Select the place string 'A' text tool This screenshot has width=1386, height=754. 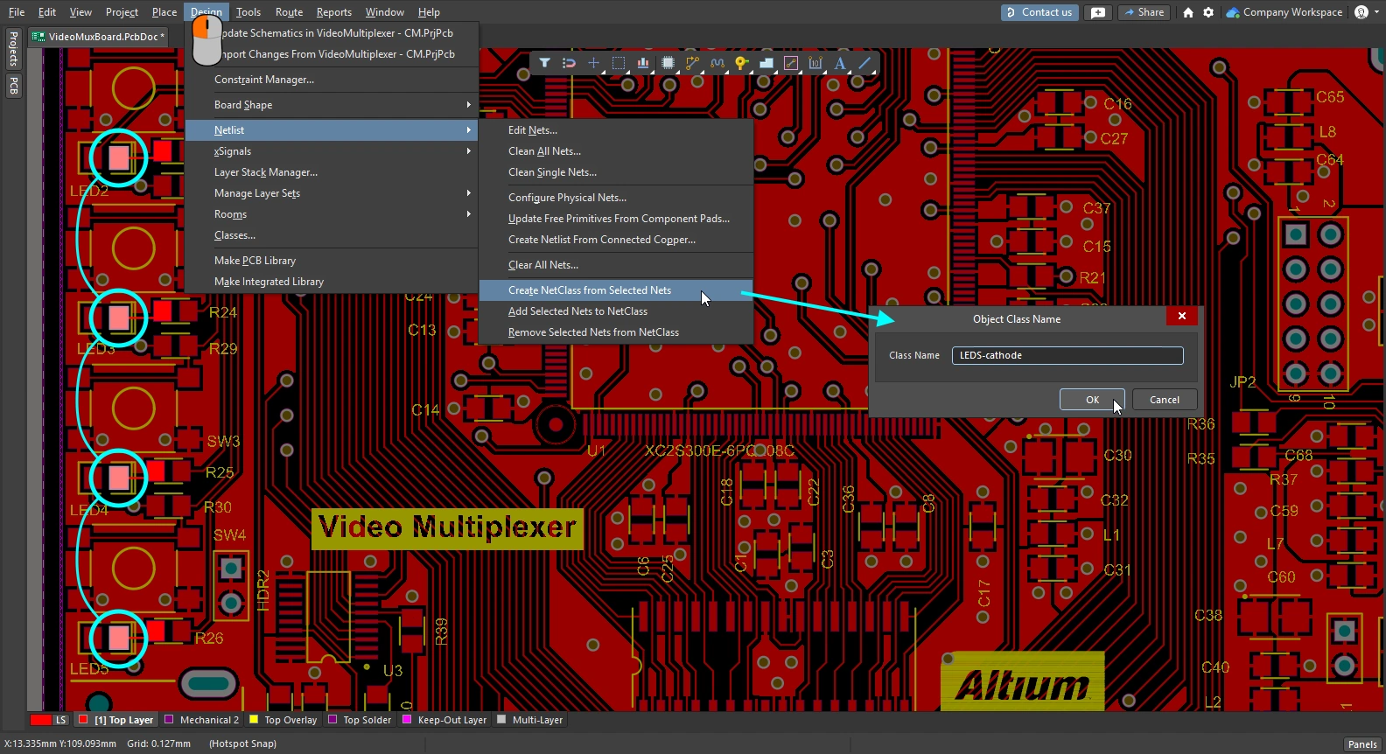pos(840,63)
